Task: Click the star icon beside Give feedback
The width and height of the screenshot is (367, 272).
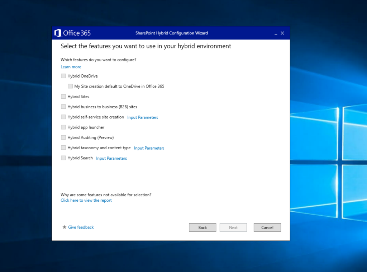Action: pyautogui.click(x=65, y=227)
